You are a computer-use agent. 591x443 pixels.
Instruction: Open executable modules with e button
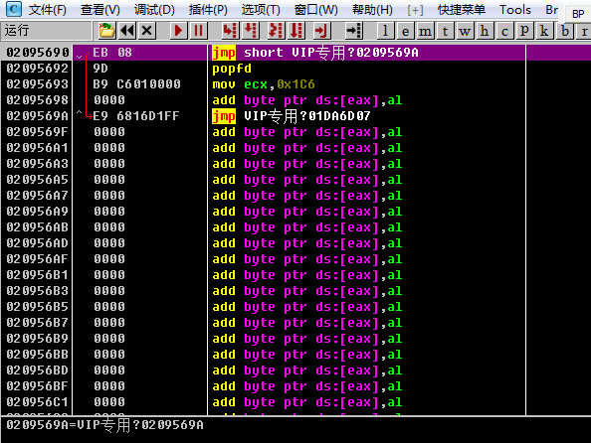point(406,31)
